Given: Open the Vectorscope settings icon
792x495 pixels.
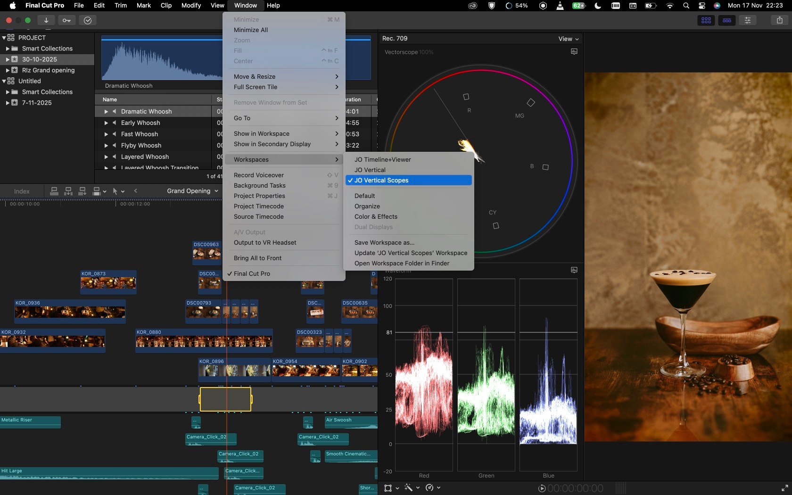Looking at the screenshot, I should pos(574,51).
